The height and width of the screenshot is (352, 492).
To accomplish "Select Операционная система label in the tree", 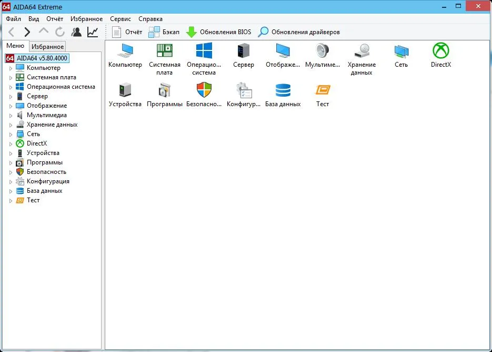I will coord(61,87).
